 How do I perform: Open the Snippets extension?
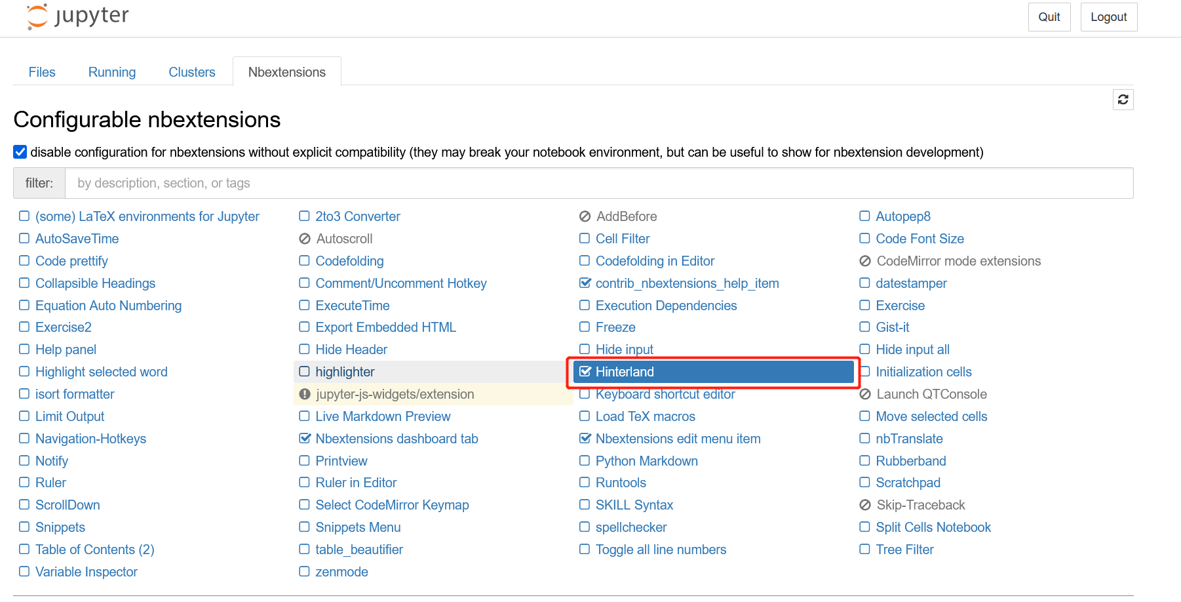pyautogui.click(x=60, y=527)
